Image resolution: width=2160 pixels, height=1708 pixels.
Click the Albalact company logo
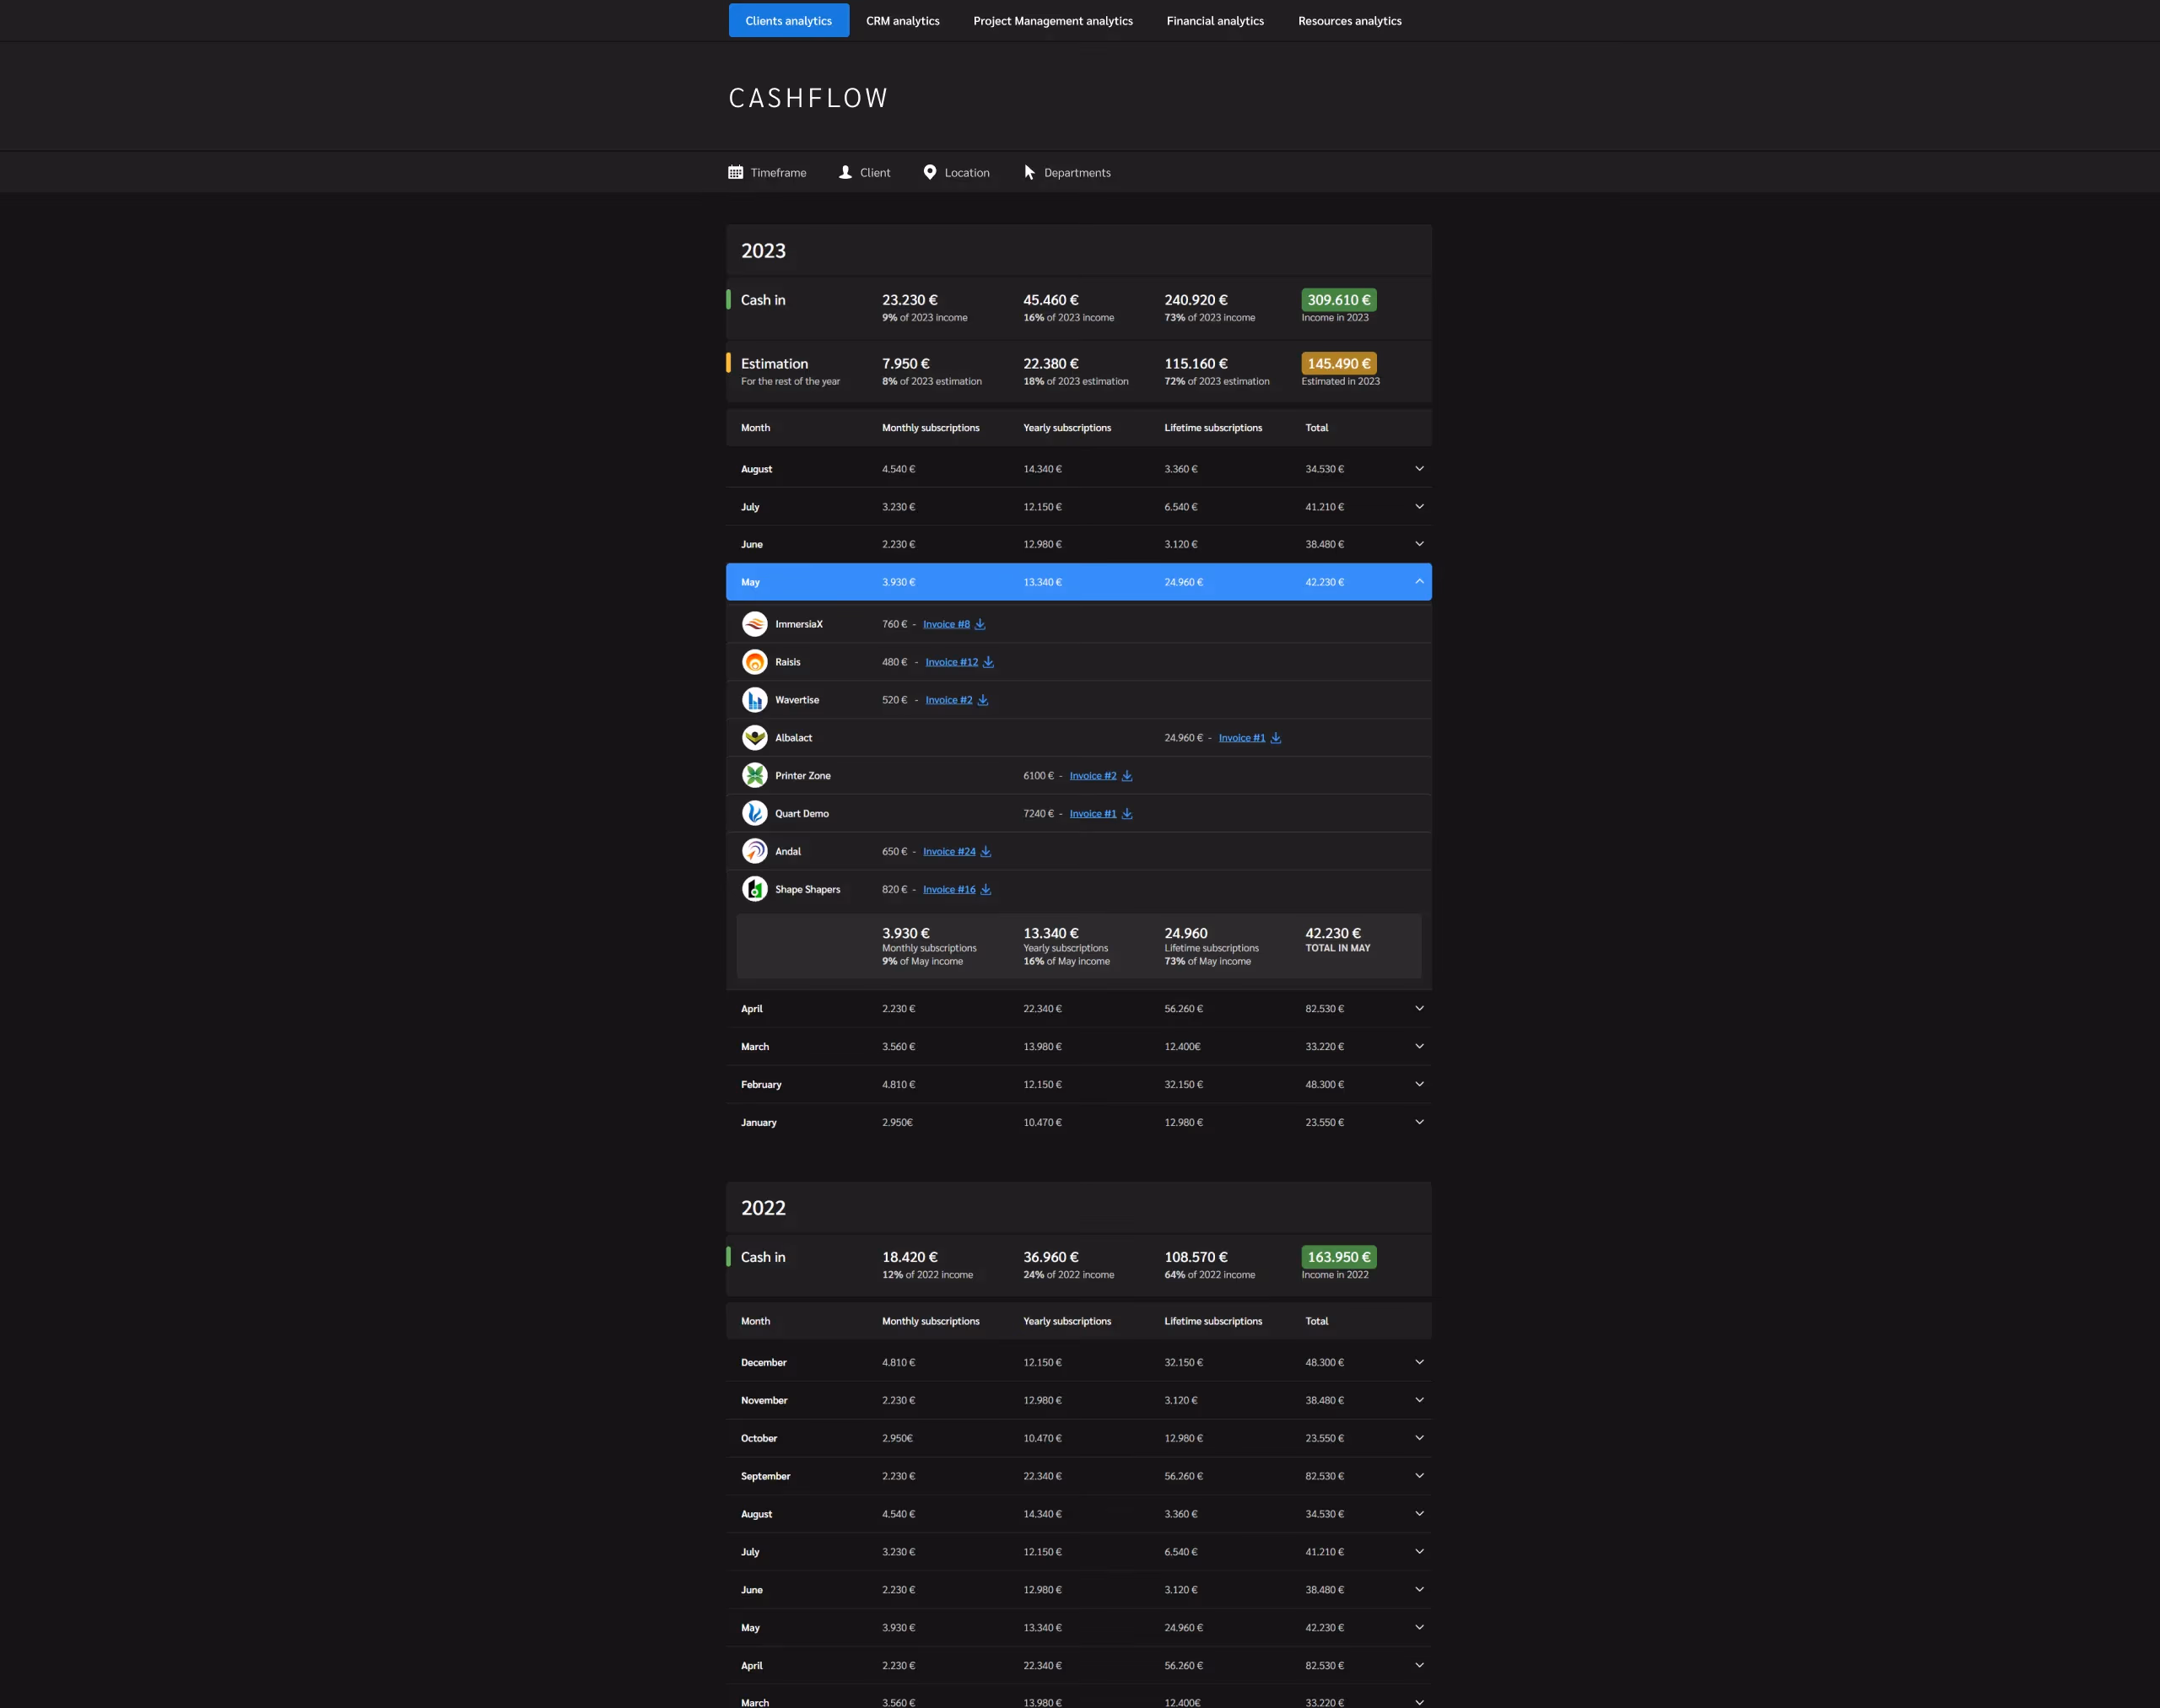(x=754, y=738)
